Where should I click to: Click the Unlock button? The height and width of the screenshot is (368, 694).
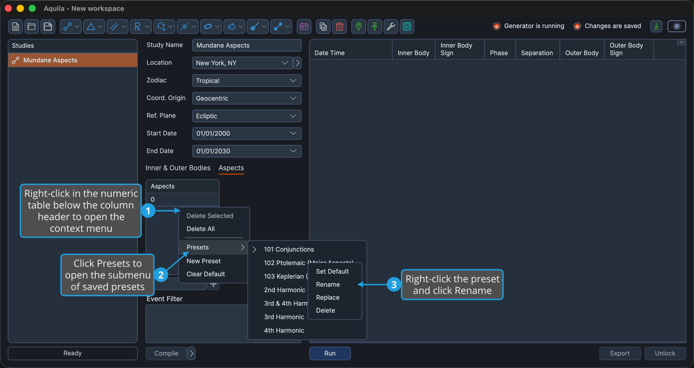(665, 353)
